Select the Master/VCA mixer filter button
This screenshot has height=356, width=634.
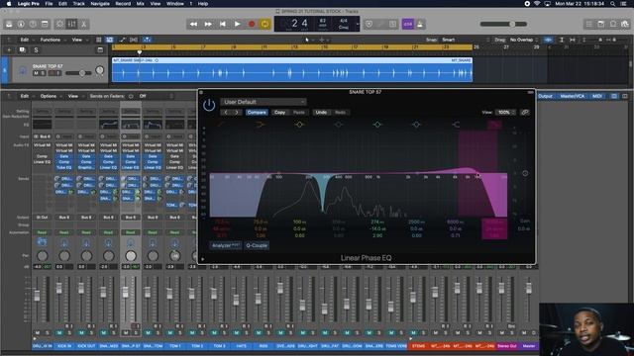point(573,96)
